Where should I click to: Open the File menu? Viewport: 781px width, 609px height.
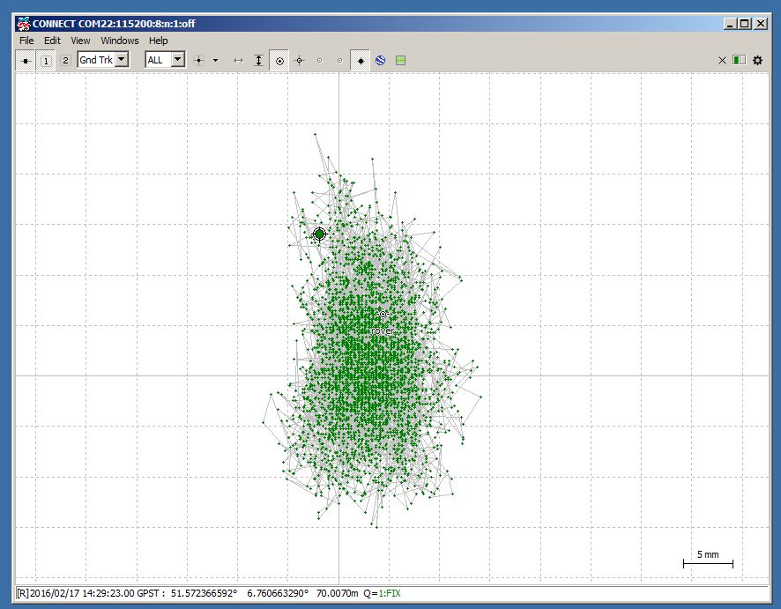pyautogui.click(x=26, y=41)
